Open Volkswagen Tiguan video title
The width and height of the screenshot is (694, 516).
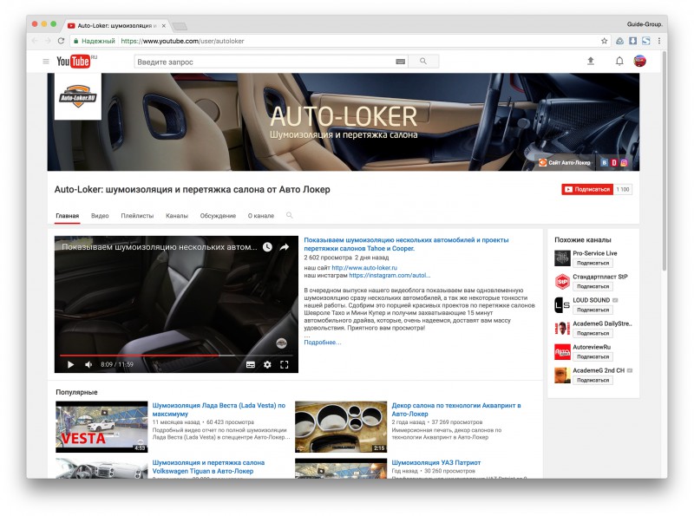[208, 467]
